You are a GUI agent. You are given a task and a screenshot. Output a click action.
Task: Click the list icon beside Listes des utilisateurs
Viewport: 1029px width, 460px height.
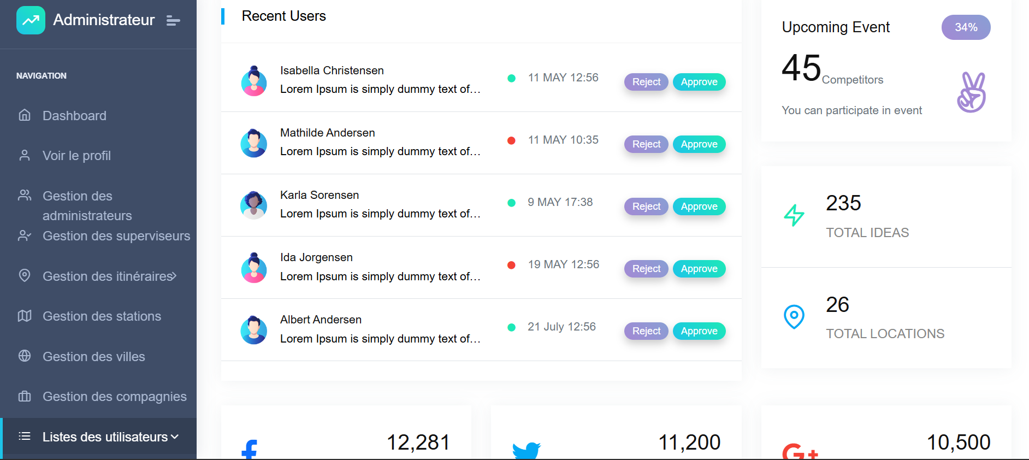25,436
